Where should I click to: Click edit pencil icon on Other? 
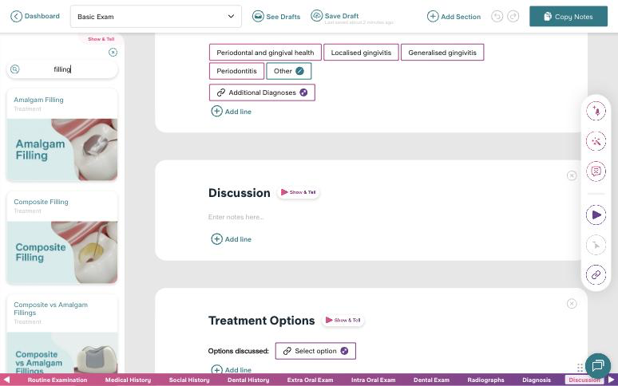click(300, 71)
